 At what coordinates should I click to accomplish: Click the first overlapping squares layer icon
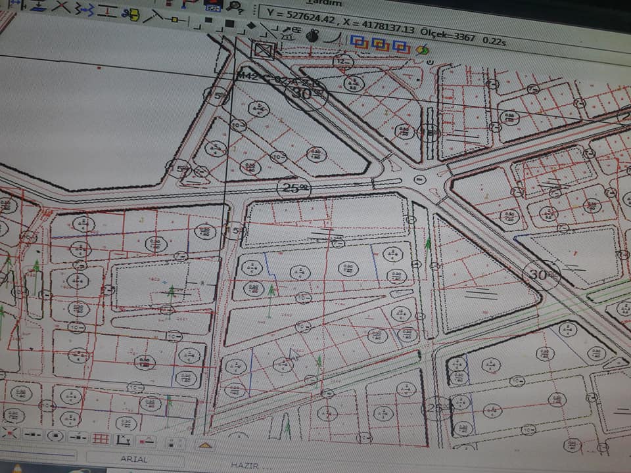coord(360,42)
